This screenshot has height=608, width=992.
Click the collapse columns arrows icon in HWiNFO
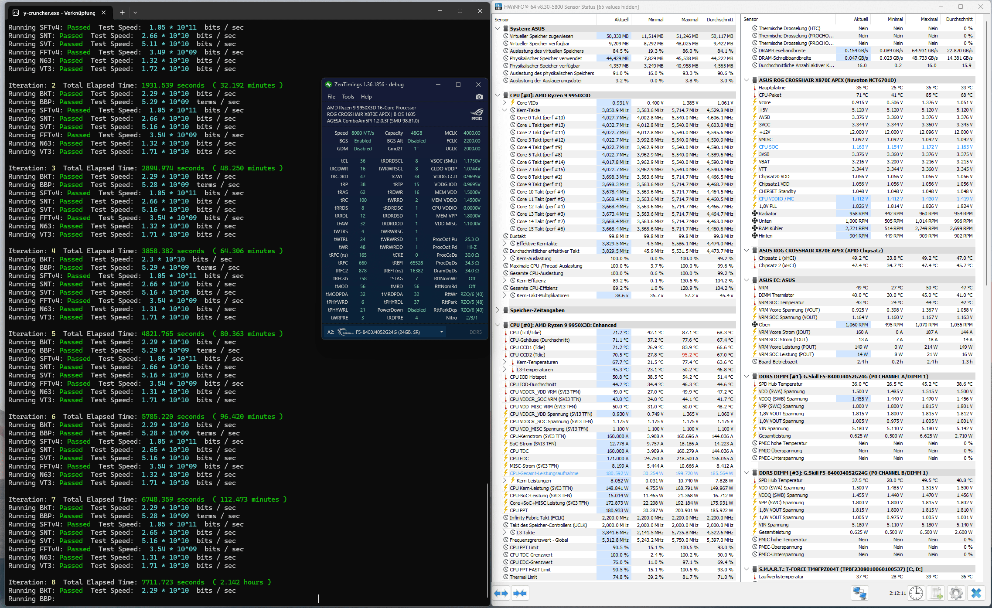520,593
